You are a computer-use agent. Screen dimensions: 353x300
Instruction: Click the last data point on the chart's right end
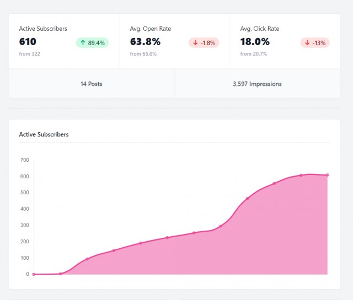[x=328, y=175]
